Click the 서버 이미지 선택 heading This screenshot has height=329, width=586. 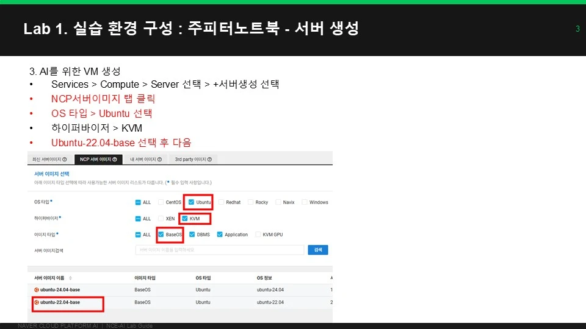[x=51, y=174]
